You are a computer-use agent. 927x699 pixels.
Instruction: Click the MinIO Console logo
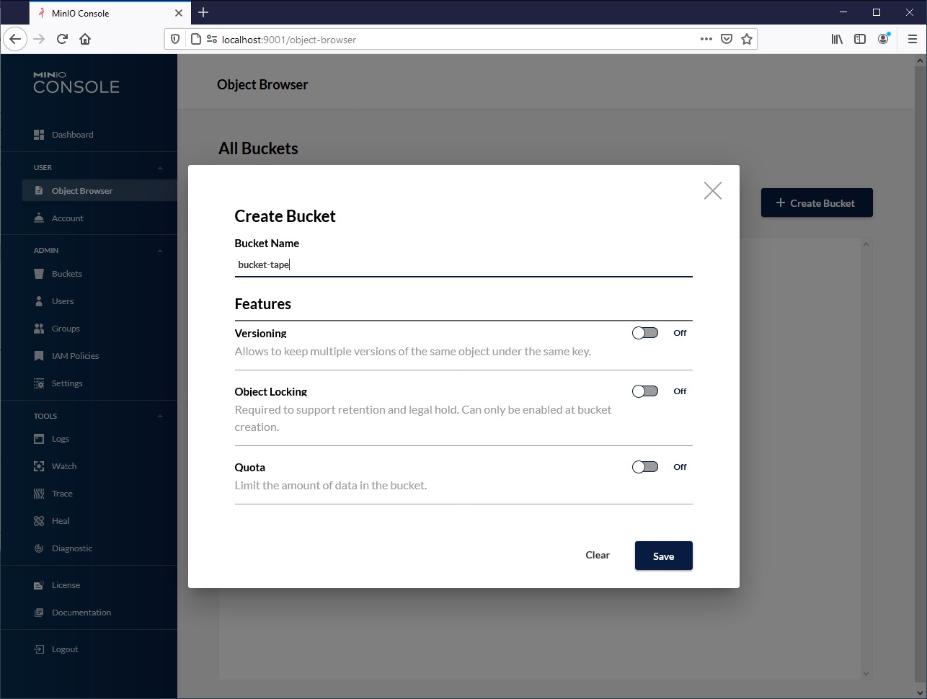pyautogui.click(x=76, y=83)
